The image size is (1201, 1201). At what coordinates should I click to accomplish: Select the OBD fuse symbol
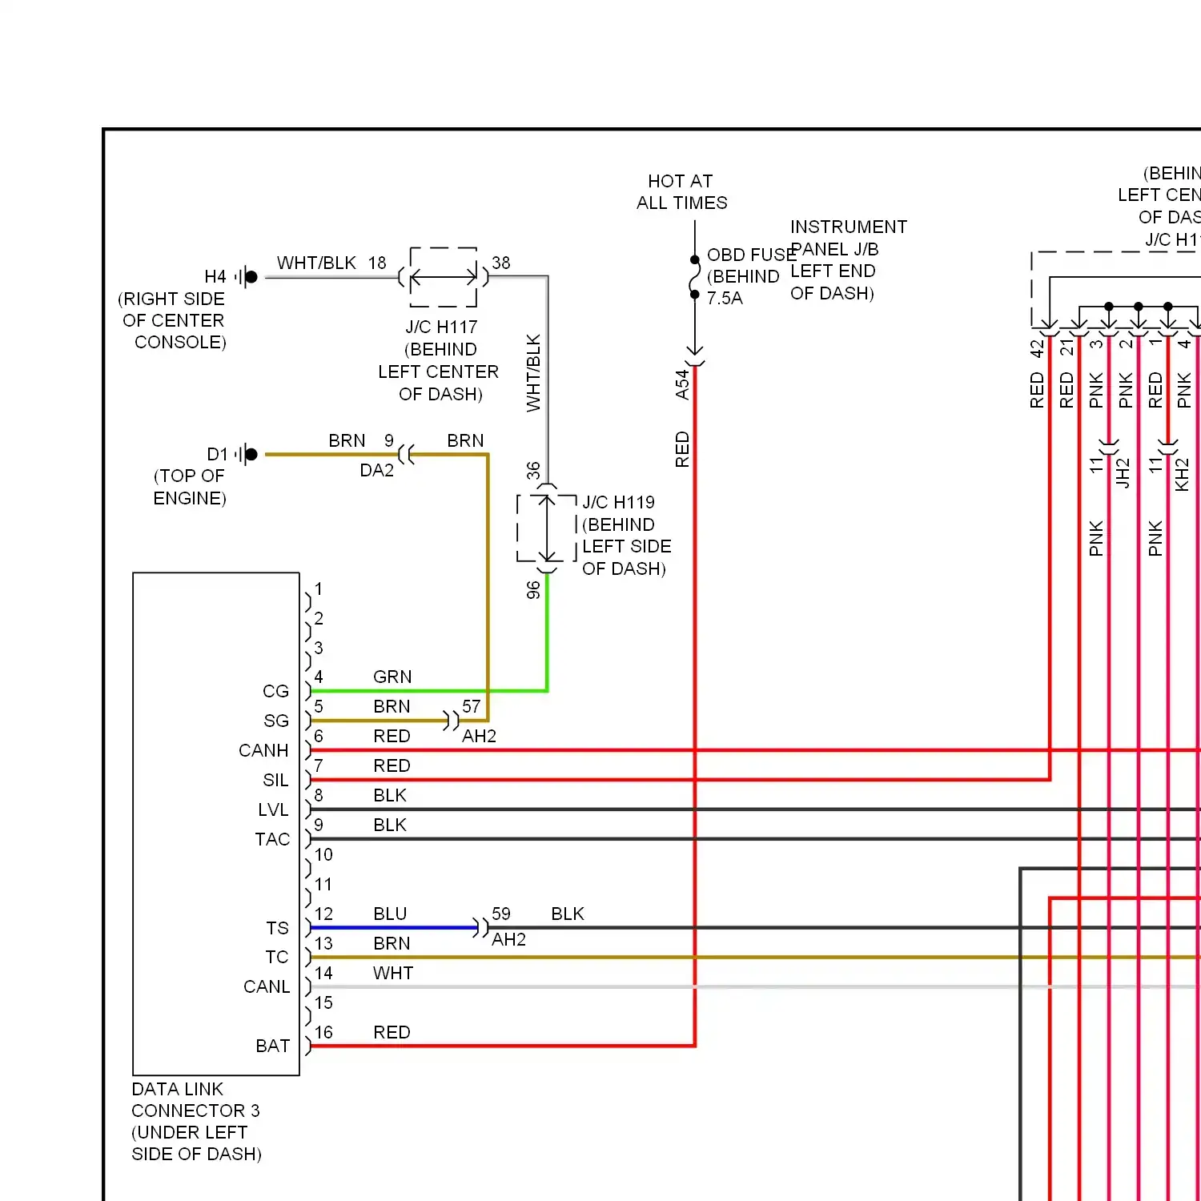[695, 277]
